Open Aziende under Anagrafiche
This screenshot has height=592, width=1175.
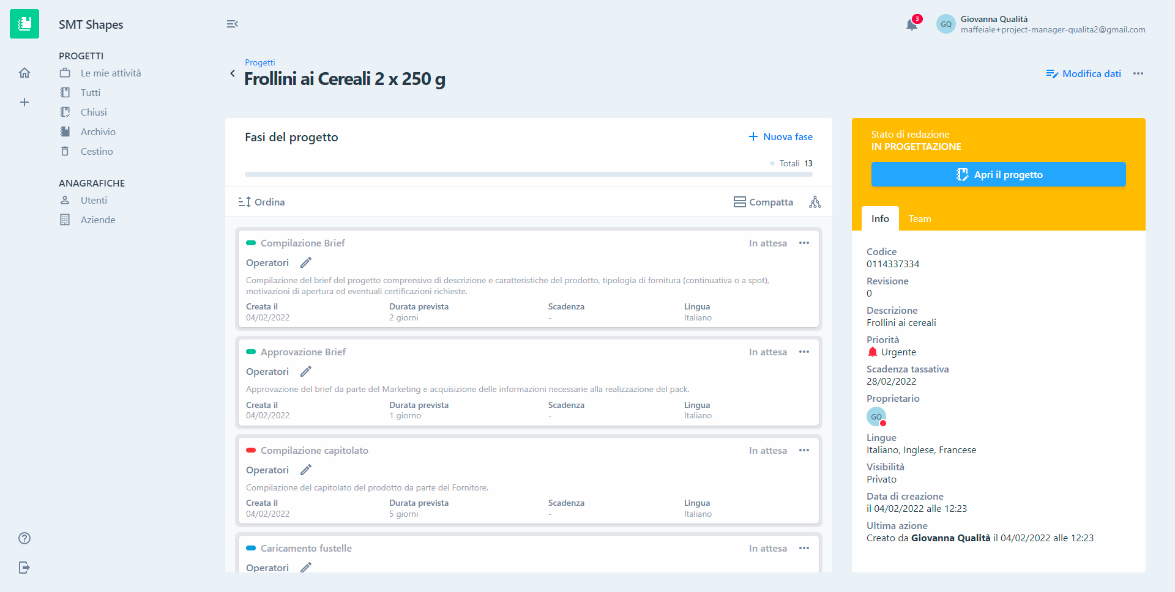(x=98, y=220)
